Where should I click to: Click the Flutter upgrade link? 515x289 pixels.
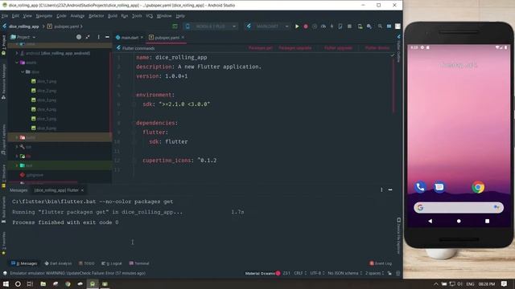tap(338, 48)
